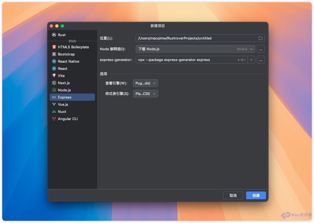
Task: Click the Bootstrap B icon
Action: pos(54,54)
